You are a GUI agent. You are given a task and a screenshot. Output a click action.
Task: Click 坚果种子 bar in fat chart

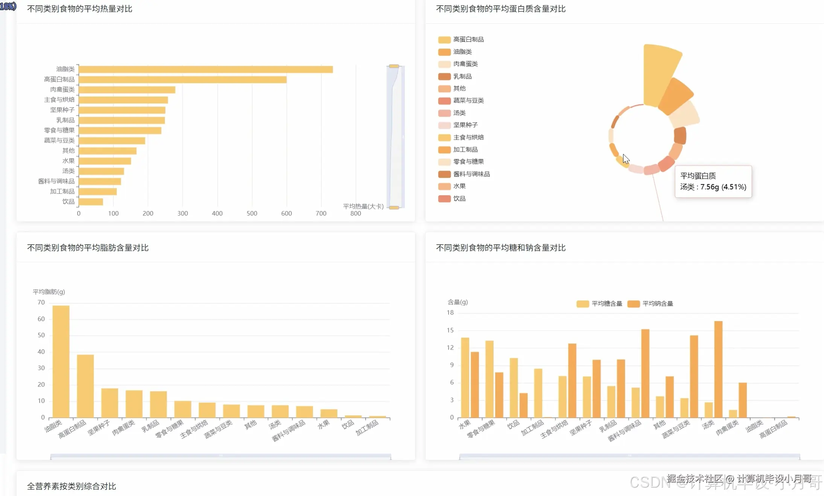[109, 403]
